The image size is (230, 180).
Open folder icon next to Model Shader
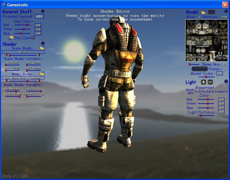pyautogui.click(x=42, y=74)
